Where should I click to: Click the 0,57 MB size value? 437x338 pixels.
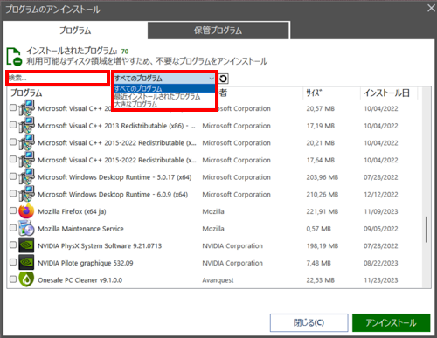tap(318, 229)
